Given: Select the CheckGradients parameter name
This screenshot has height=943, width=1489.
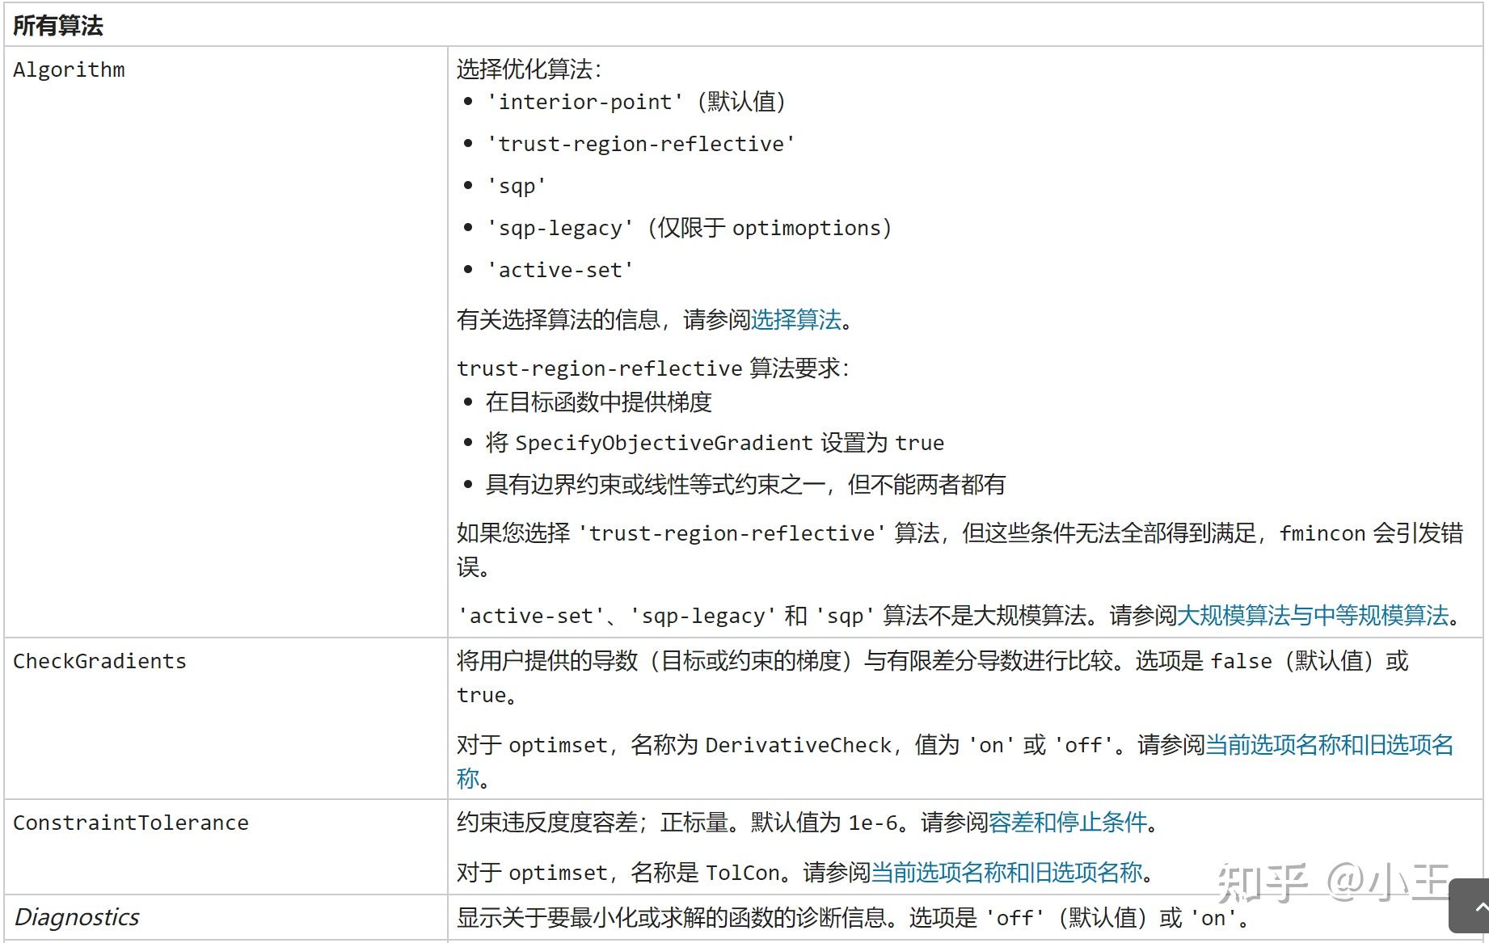Looking at the screenshot, I should pos(100,661).
